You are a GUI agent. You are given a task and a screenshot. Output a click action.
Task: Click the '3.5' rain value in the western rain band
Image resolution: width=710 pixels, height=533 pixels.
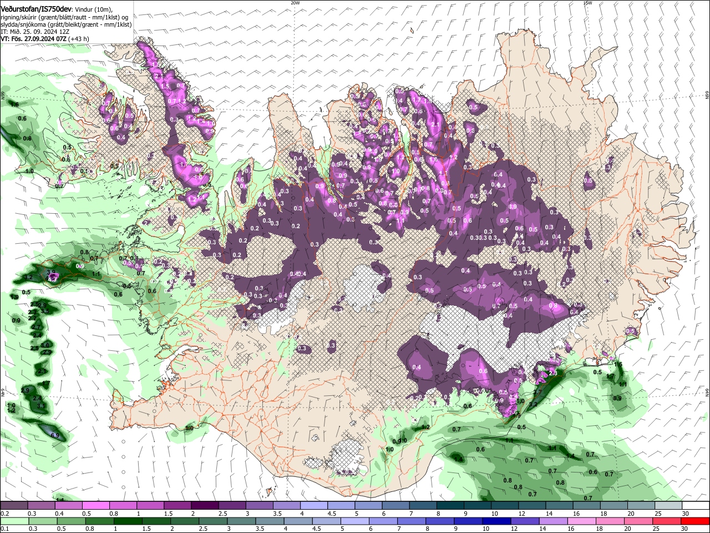point(45,311)
